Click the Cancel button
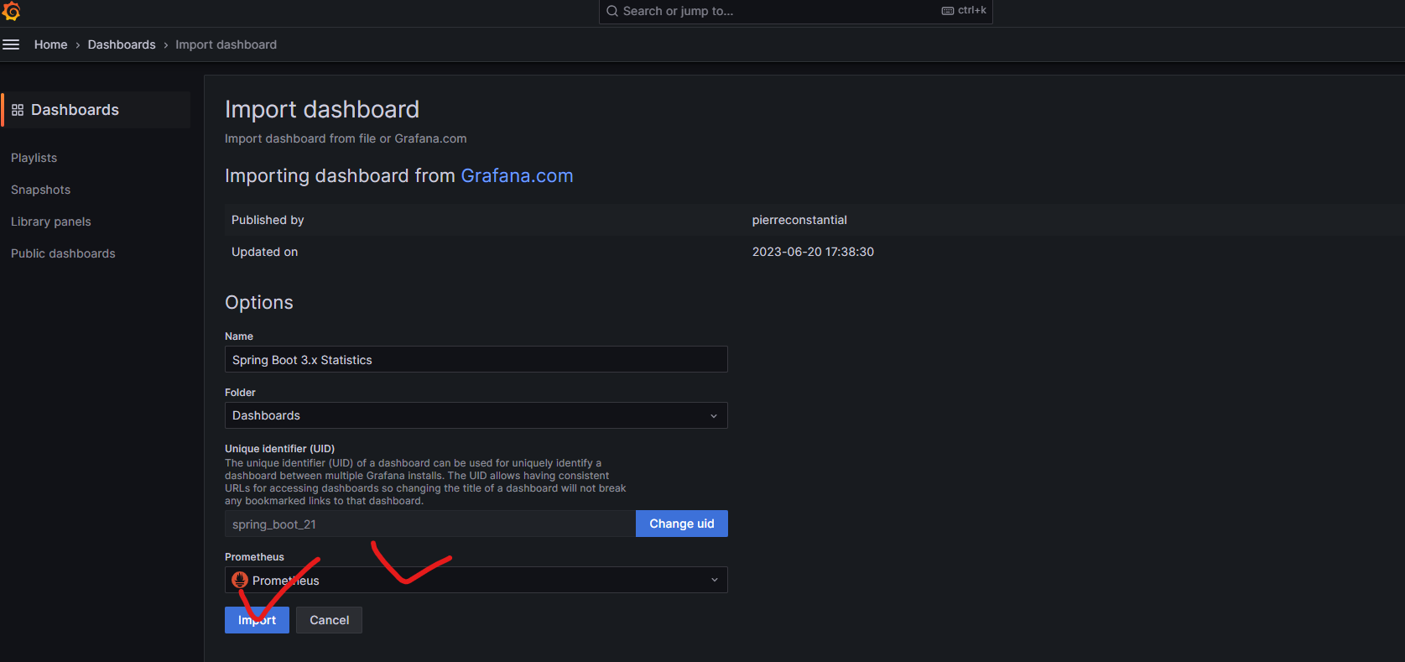The image size is (1405, 662). 329,620
